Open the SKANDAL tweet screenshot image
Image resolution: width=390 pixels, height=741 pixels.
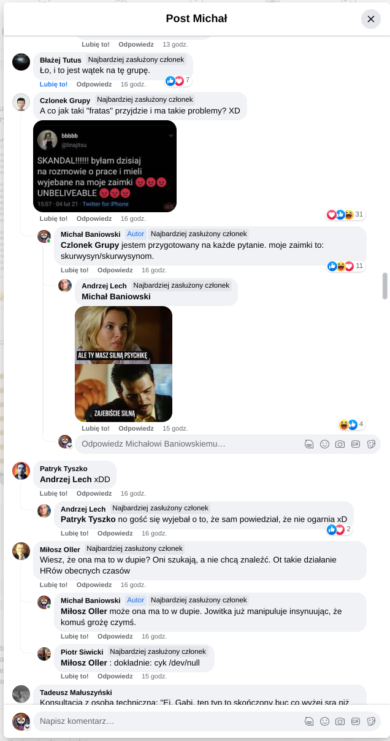click(x=105, y=166)
